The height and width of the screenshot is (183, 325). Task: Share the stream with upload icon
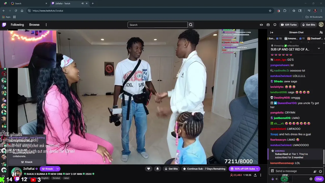[x=255, y=175]
